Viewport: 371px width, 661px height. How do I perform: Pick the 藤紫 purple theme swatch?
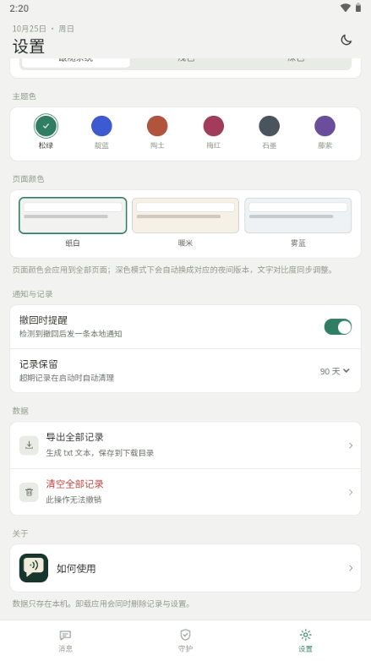tap(325, 126)
